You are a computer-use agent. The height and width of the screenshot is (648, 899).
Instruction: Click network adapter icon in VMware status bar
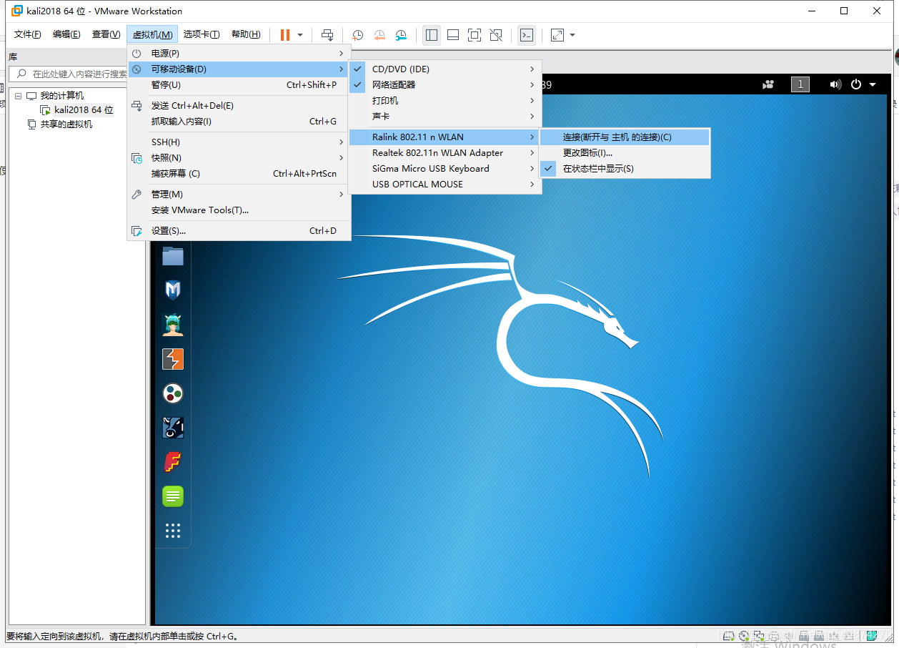pos(759,635)
